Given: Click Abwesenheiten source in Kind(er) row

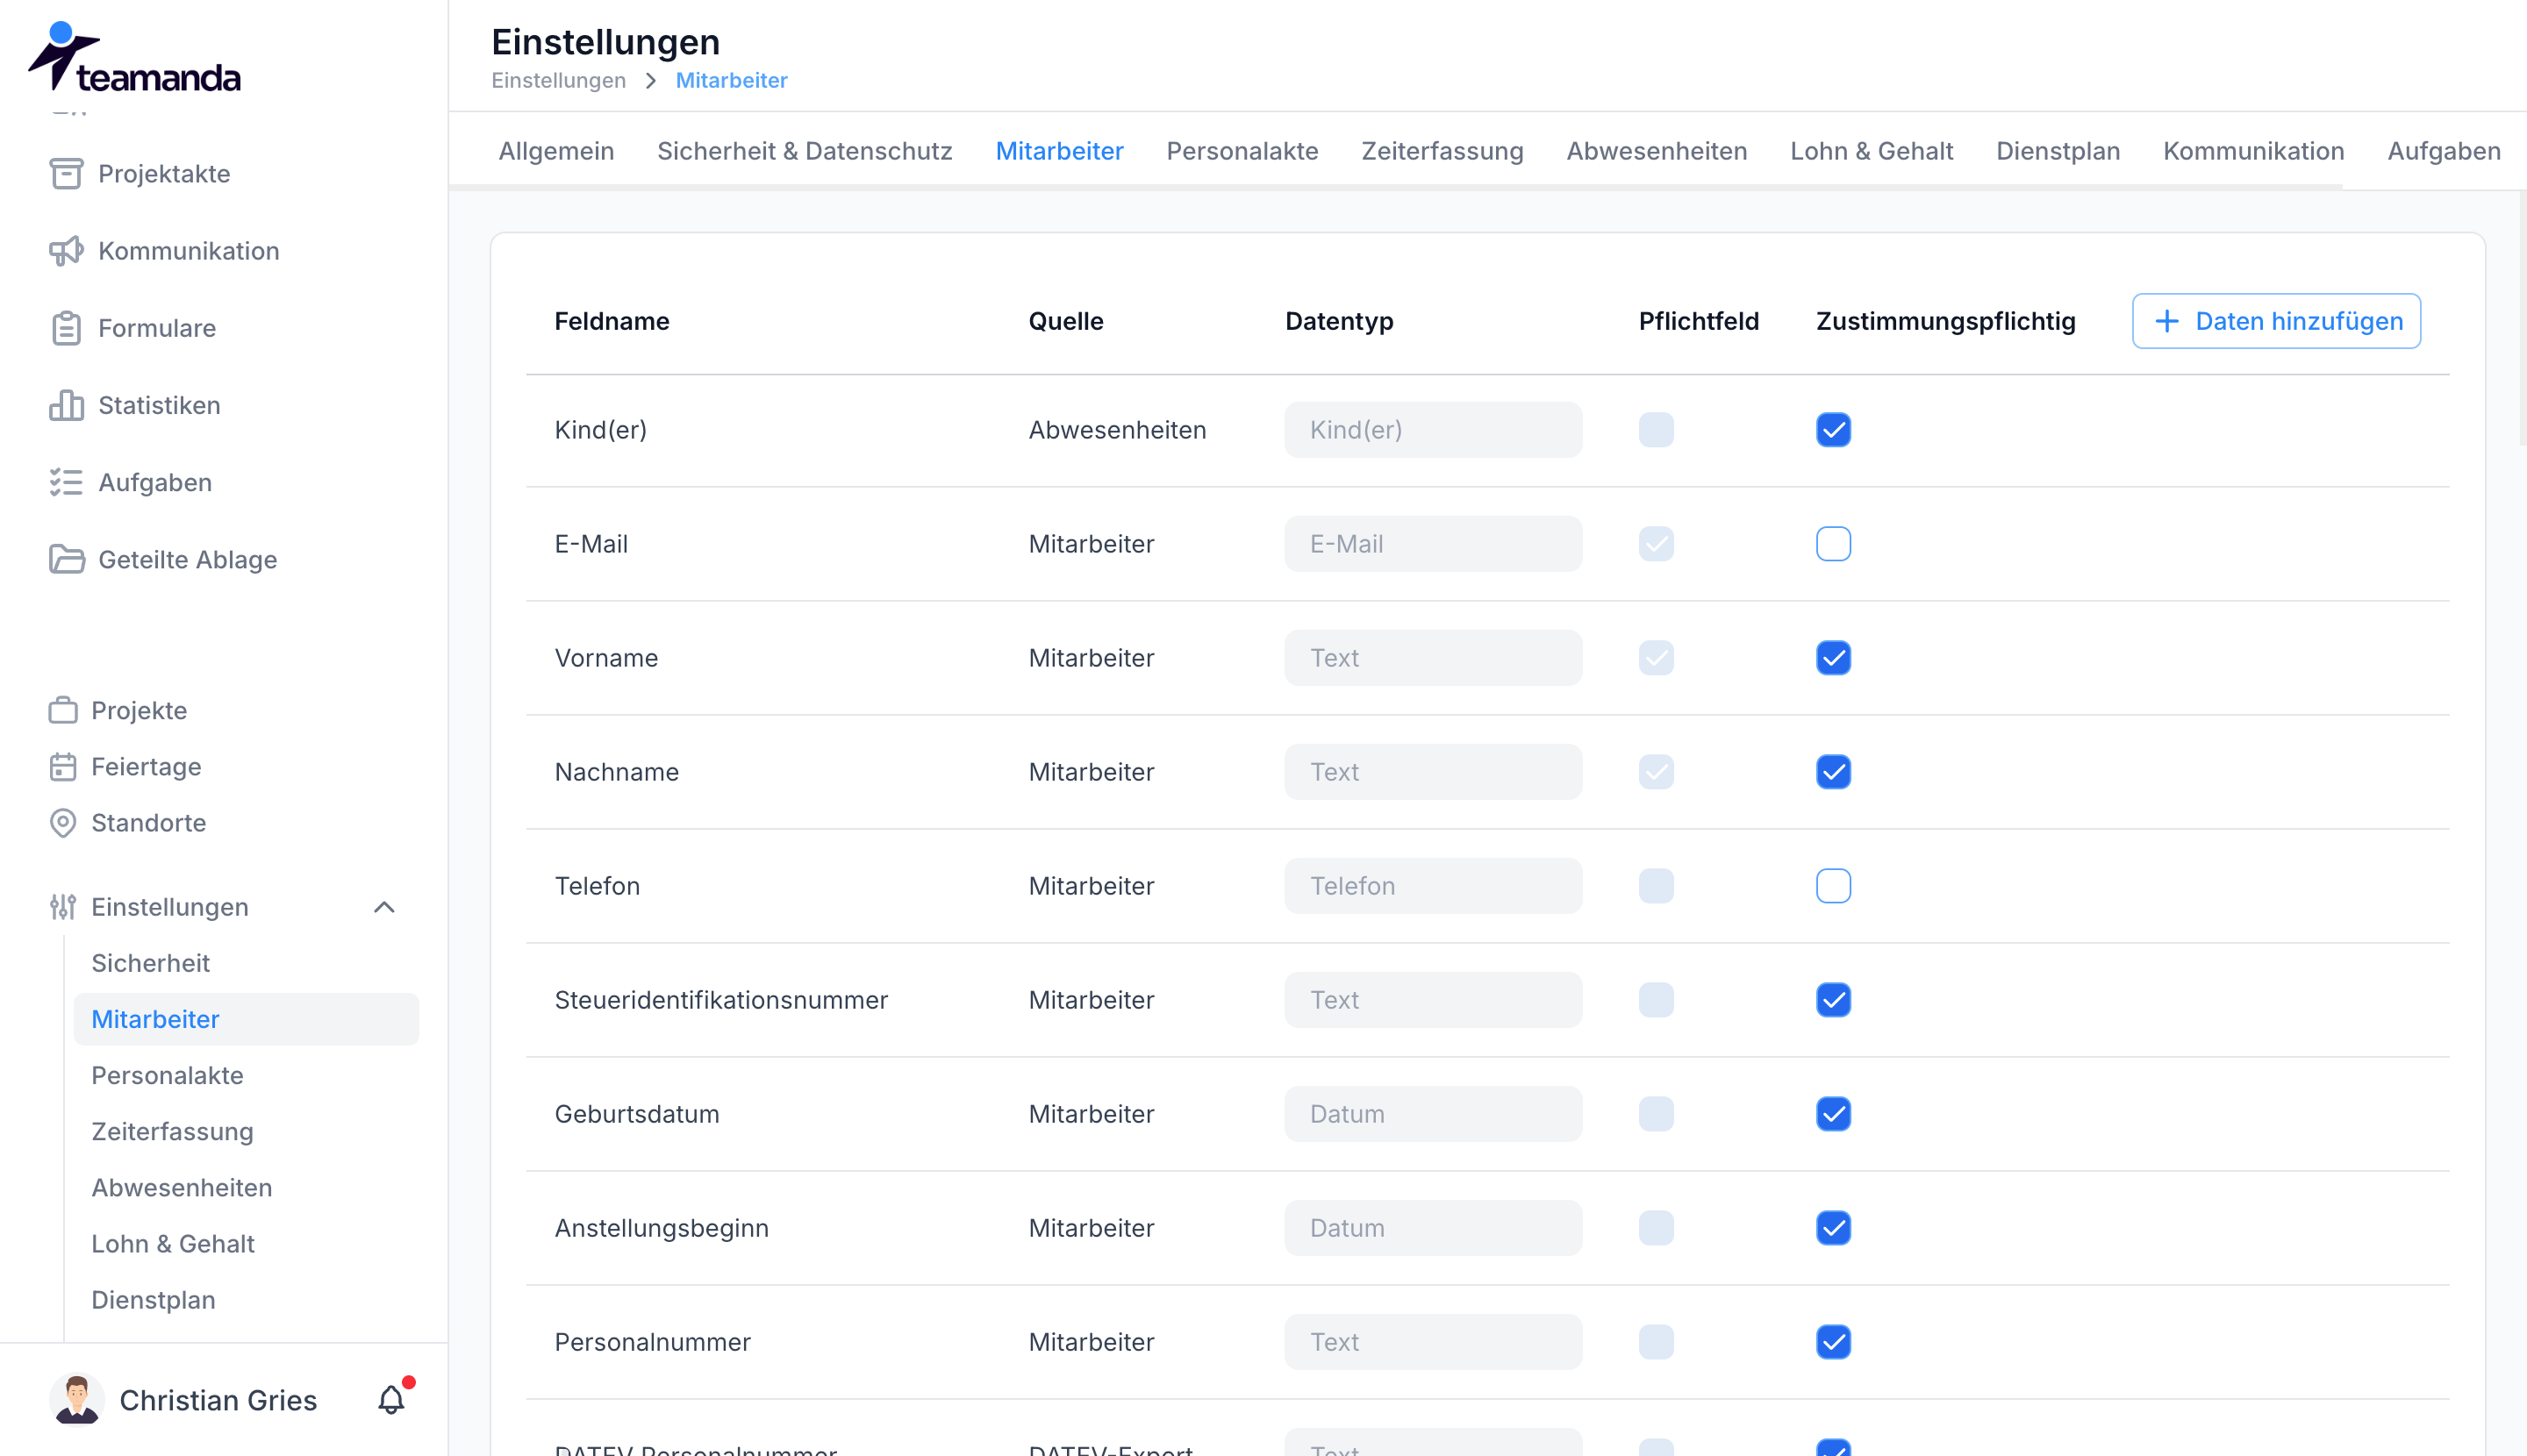Looking at the screenshot, I should point(1116,429).
